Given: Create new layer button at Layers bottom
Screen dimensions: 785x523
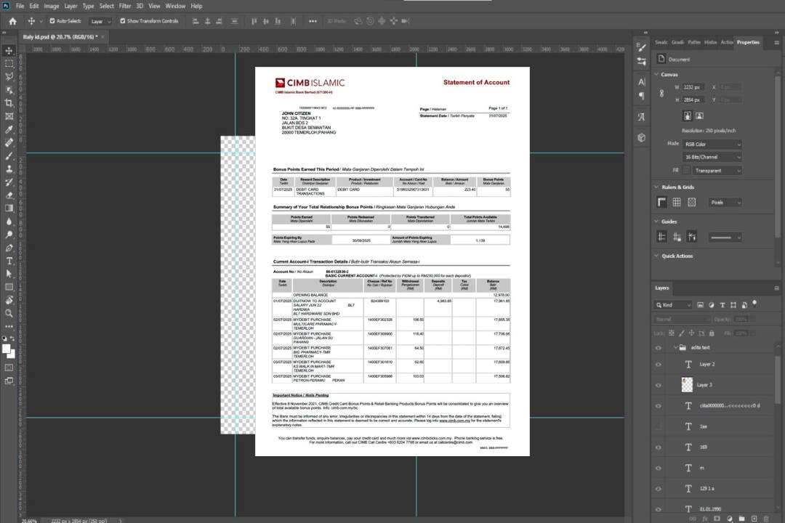Looking at the screenshot, I should [x=754, y=519].
